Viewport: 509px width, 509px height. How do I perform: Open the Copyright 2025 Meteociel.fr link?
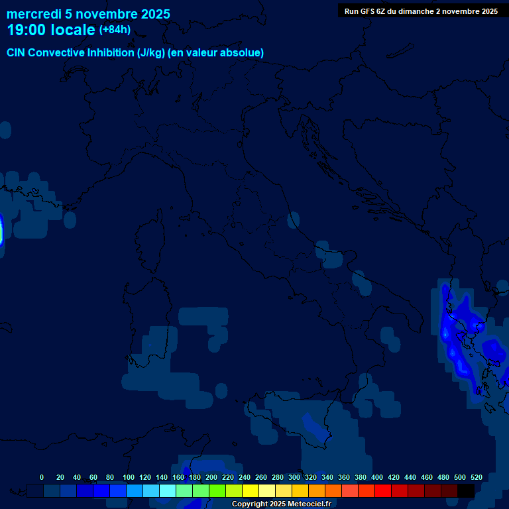click(281, 504)
